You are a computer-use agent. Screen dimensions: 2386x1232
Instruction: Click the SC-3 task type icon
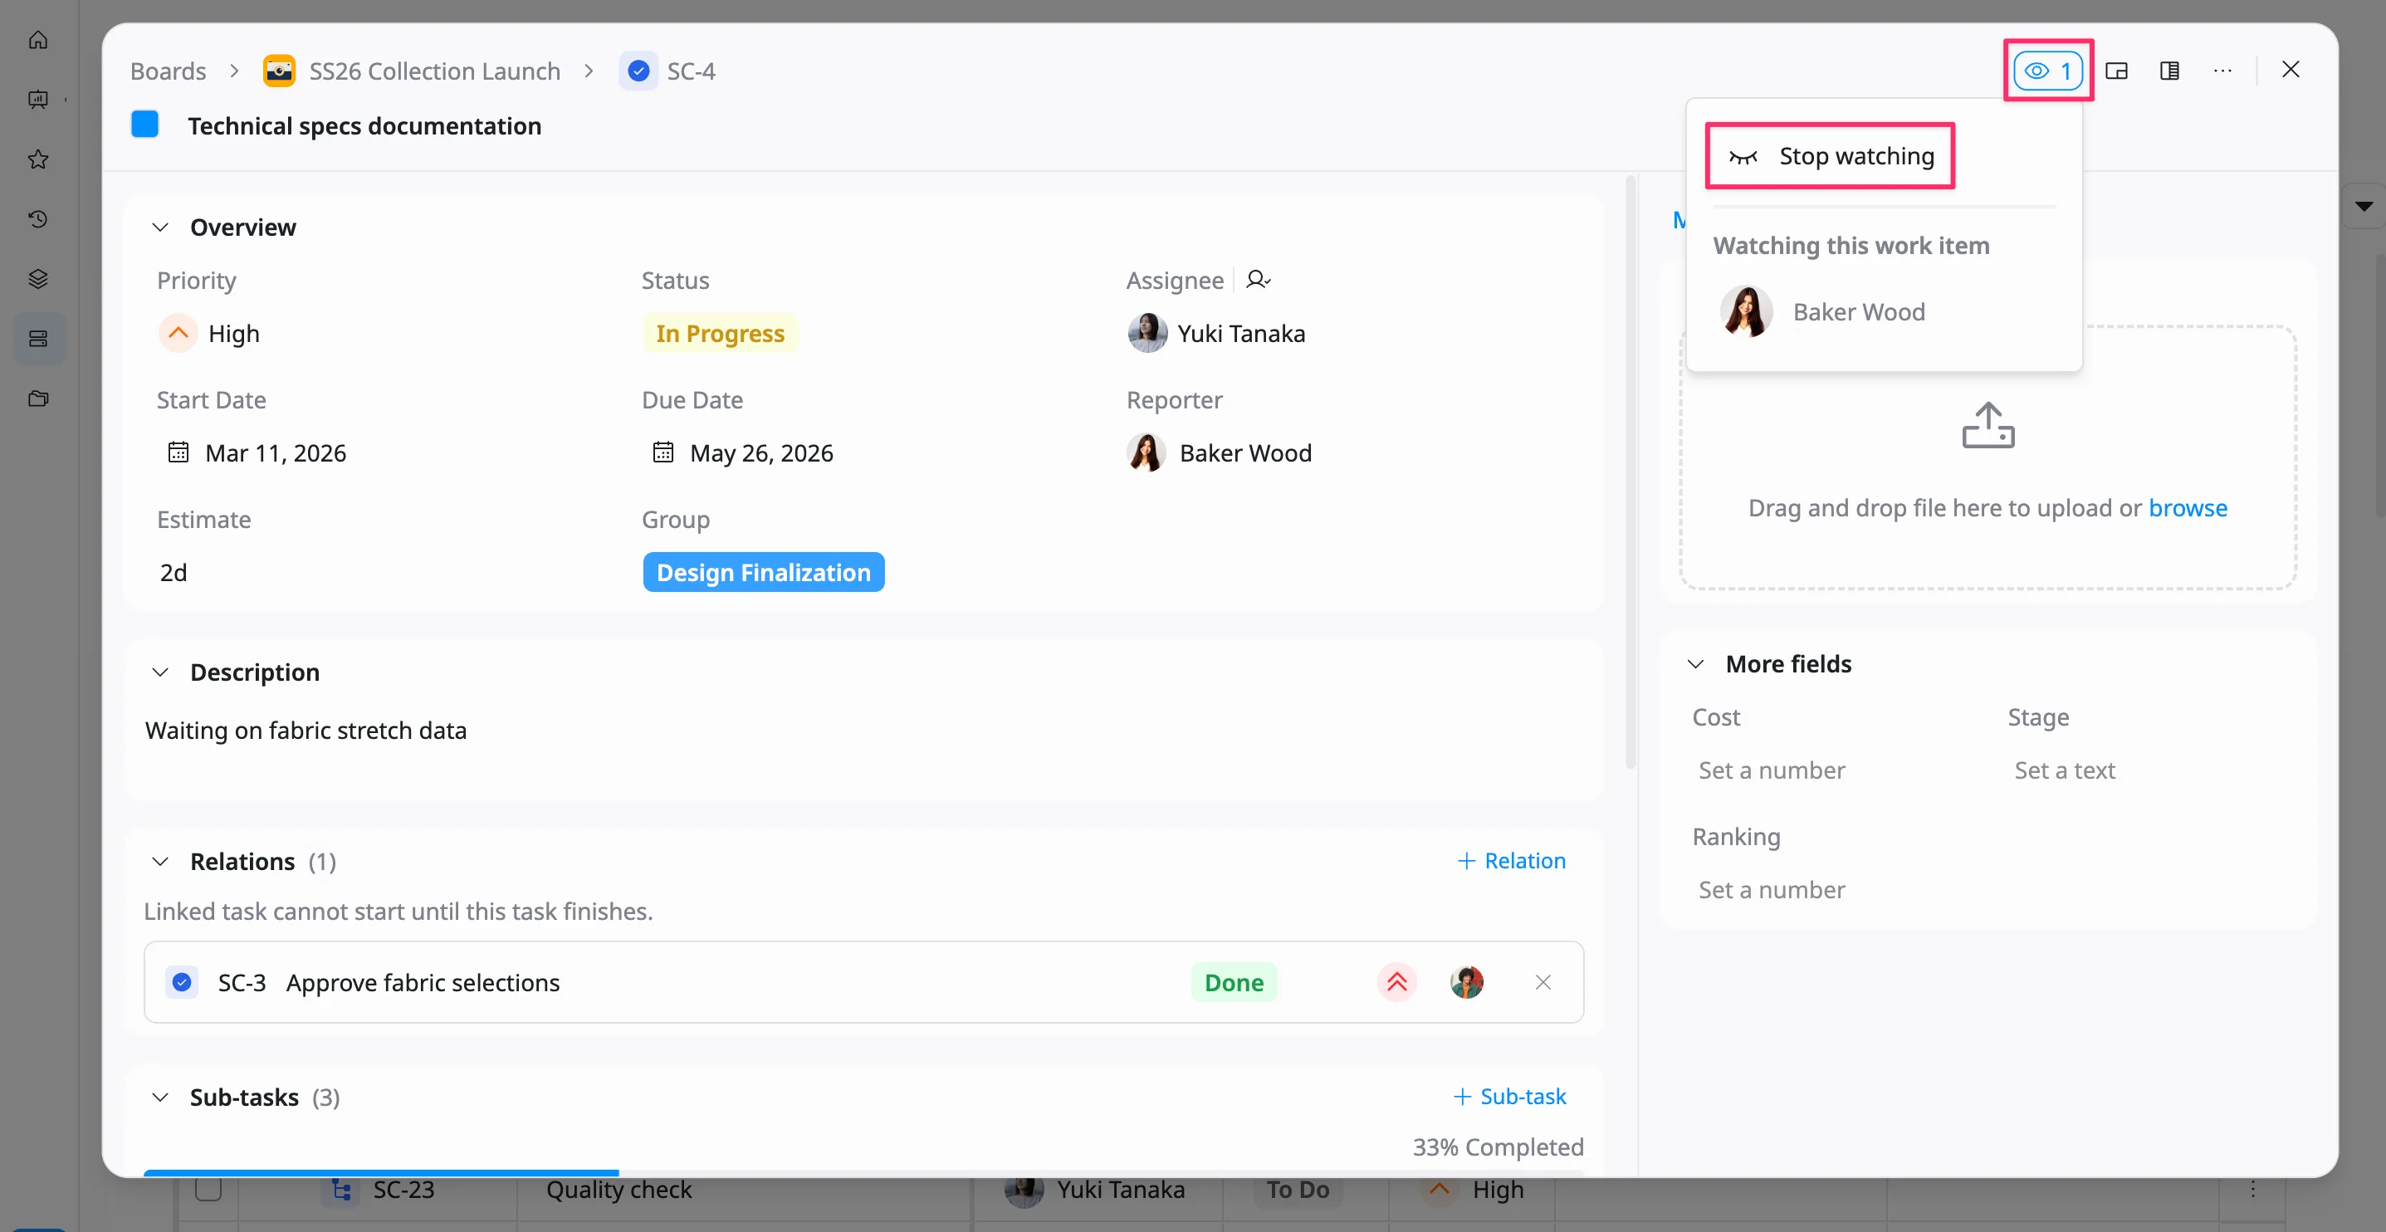click(x=182, y=982)
